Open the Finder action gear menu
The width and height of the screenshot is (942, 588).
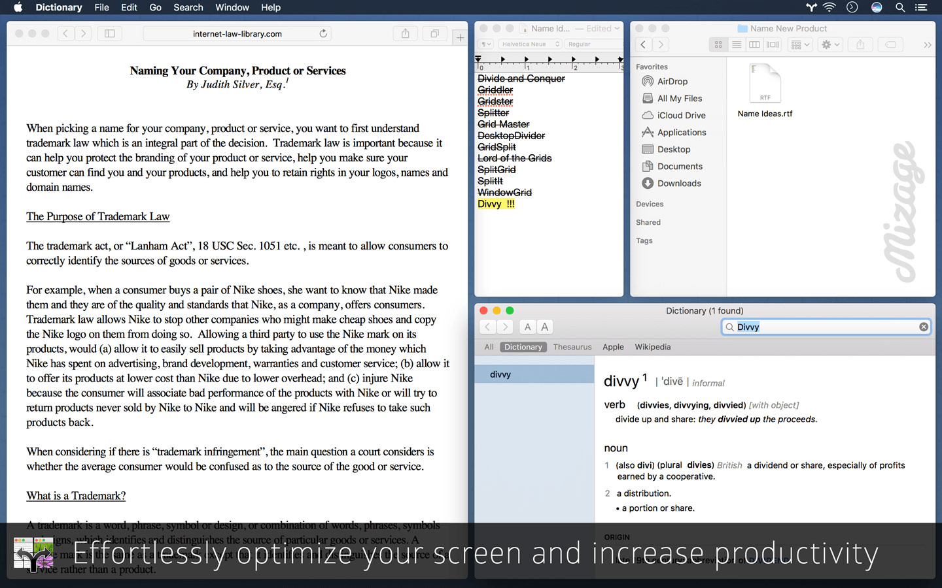(829, 44)
